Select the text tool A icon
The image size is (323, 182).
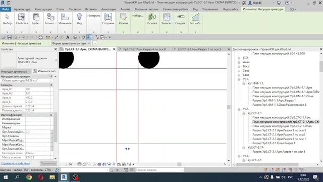pos(68,37)
